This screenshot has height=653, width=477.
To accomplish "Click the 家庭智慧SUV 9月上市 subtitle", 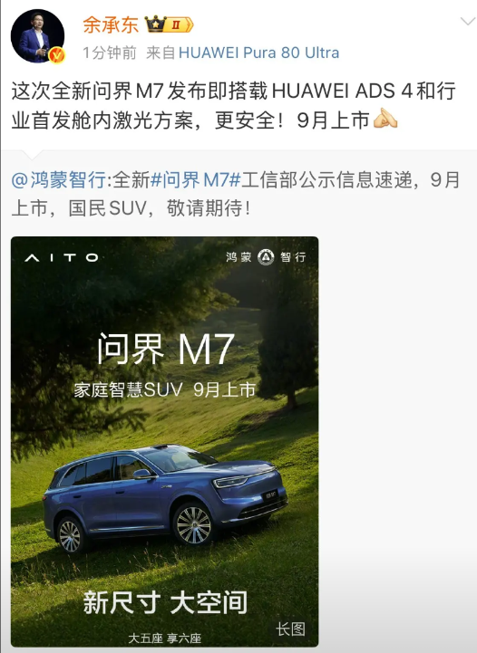I will coord(165,390).
